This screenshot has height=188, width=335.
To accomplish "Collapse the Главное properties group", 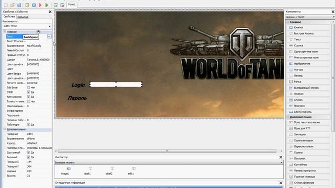I will pos(5,32).
